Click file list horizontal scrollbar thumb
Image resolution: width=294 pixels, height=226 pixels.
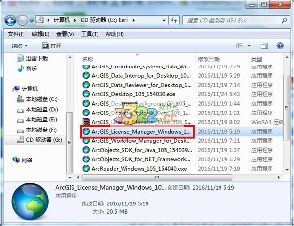click(157, 177)
